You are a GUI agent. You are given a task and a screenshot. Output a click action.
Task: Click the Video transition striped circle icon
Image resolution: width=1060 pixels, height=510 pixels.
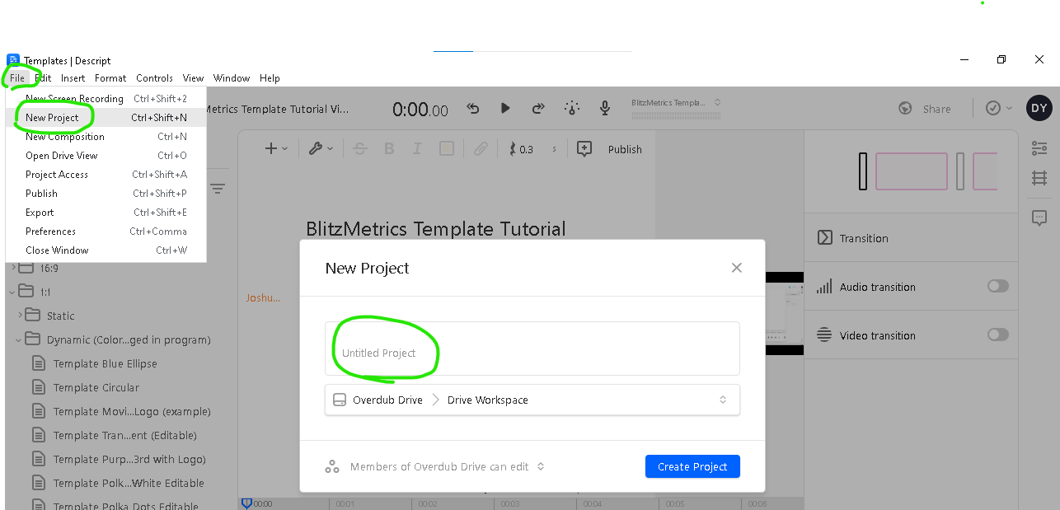pos(824,335)
